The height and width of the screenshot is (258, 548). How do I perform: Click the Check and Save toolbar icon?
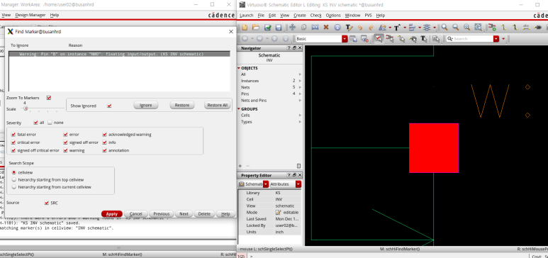[x=268, y=27]
